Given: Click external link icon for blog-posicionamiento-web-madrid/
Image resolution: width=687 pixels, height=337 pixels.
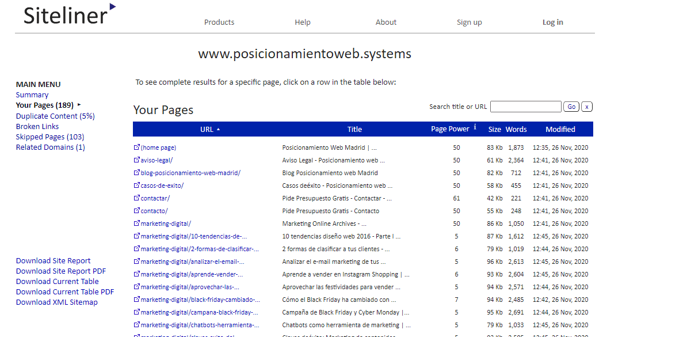Looking at the screenshot, I should [x=137, y=173].
